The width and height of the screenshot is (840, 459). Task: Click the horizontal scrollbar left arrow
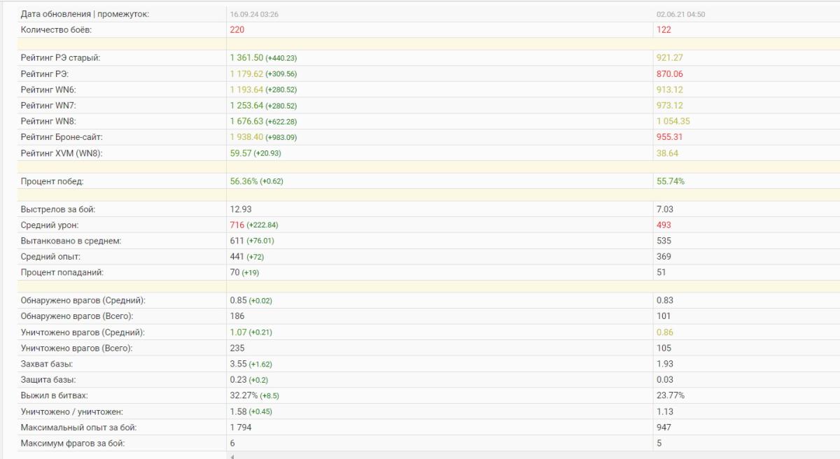coord(232,456)
